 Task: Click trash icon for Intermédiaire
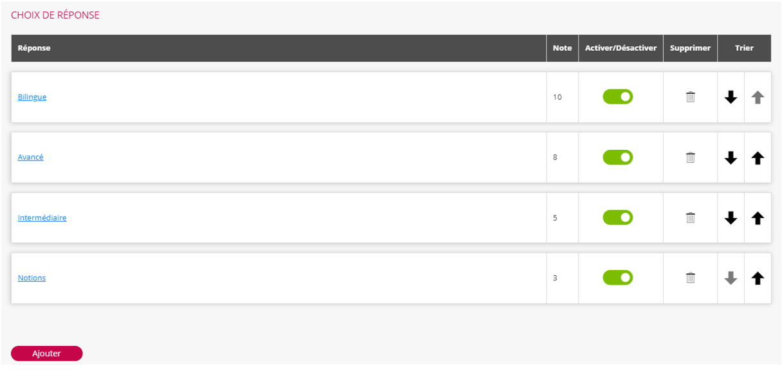[690, 218]
